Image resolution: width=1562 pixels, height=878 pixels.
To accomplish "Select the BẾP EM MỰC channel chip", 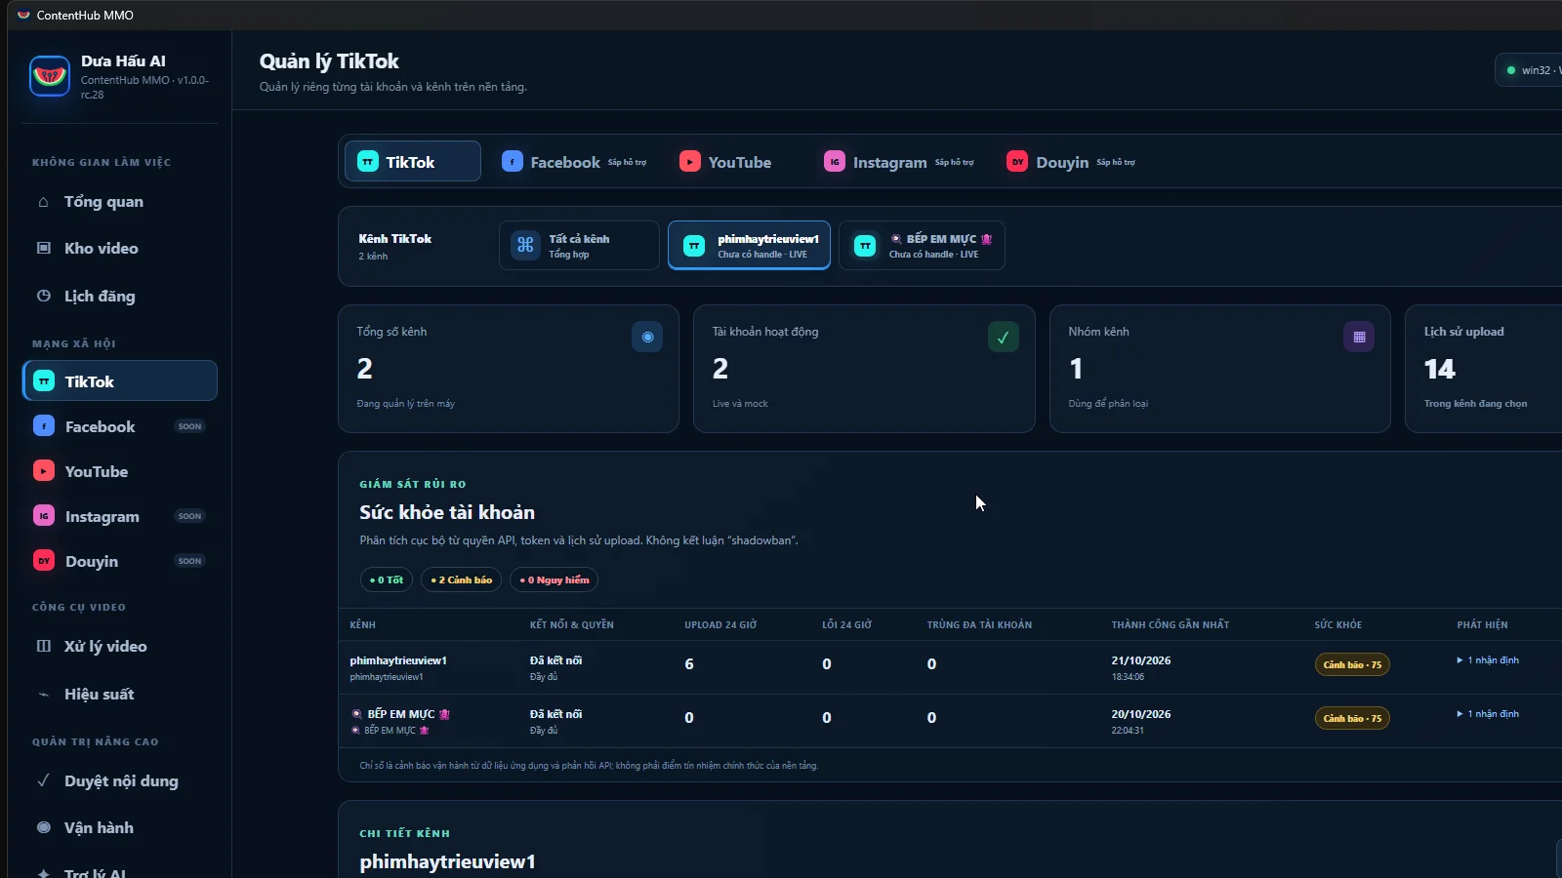I will coord(922,245).
